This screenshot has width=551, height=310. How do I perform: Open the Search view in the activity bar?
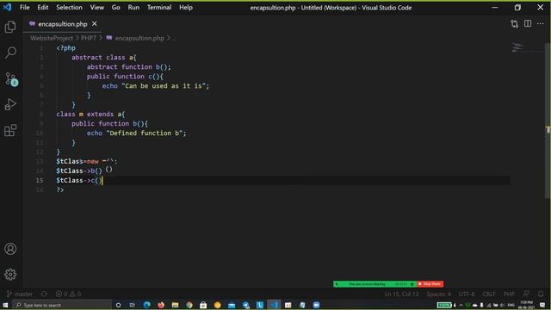coord(10,53)
